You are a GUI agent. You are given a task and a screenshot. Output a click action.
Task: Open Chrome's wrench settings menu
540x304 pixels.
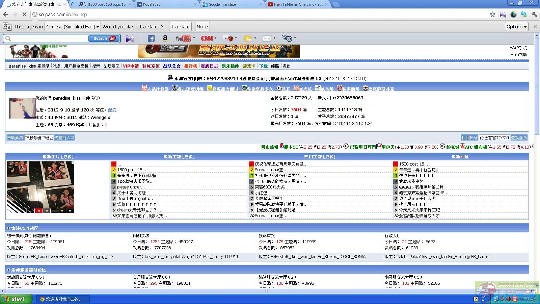[534, 15]
